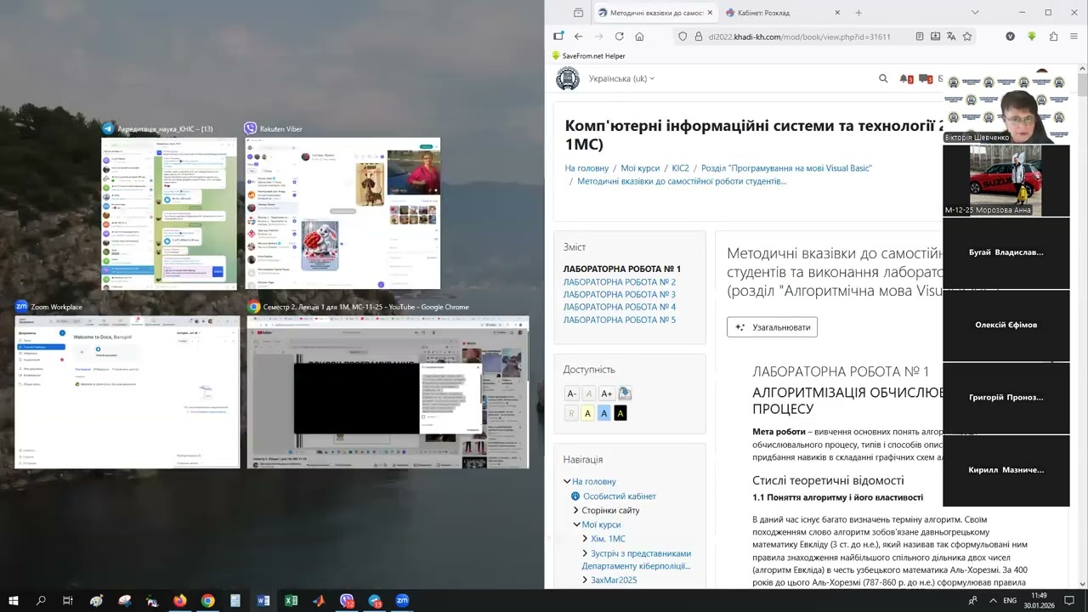Show hidden system tray icons chevron
Viewport: 1088px width, 612px height.
click(993, 601)
